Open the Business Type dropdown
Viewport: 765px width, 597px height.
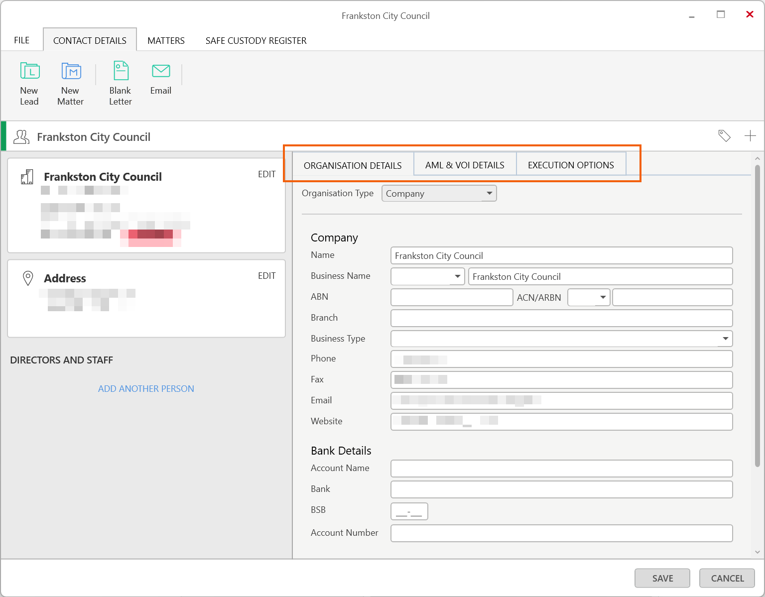coord(725,339)
